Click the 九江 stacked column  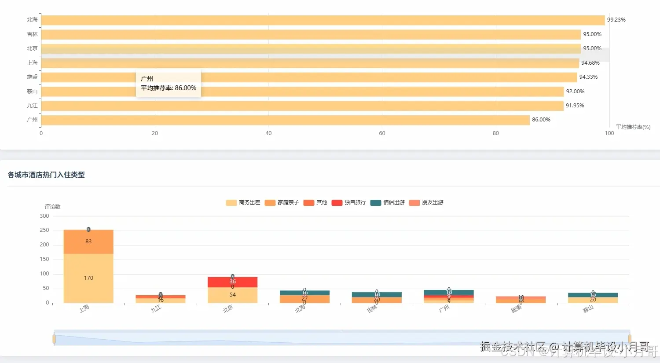click(161, 299)
